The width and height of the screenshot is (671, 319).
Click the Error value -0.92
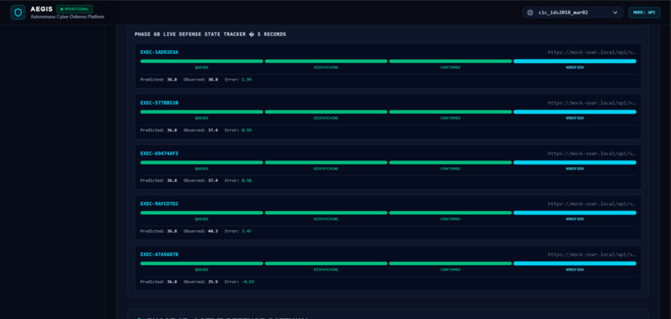[x=248, y=282]
